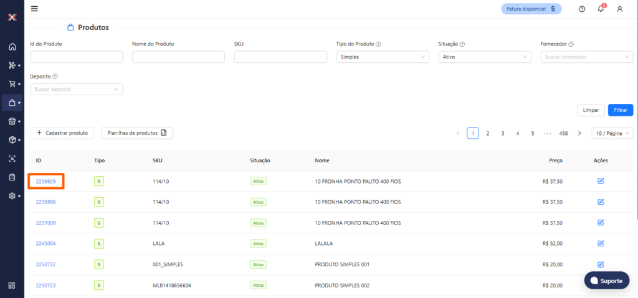
Task: Open the apps grid icon at sidebar bottom
Action: click(12, 285)
